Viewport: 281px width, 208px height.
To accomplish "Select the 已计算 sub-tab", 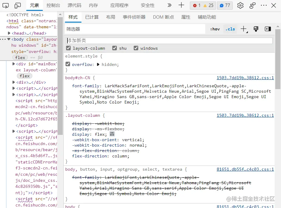I will tap(92, 17).
